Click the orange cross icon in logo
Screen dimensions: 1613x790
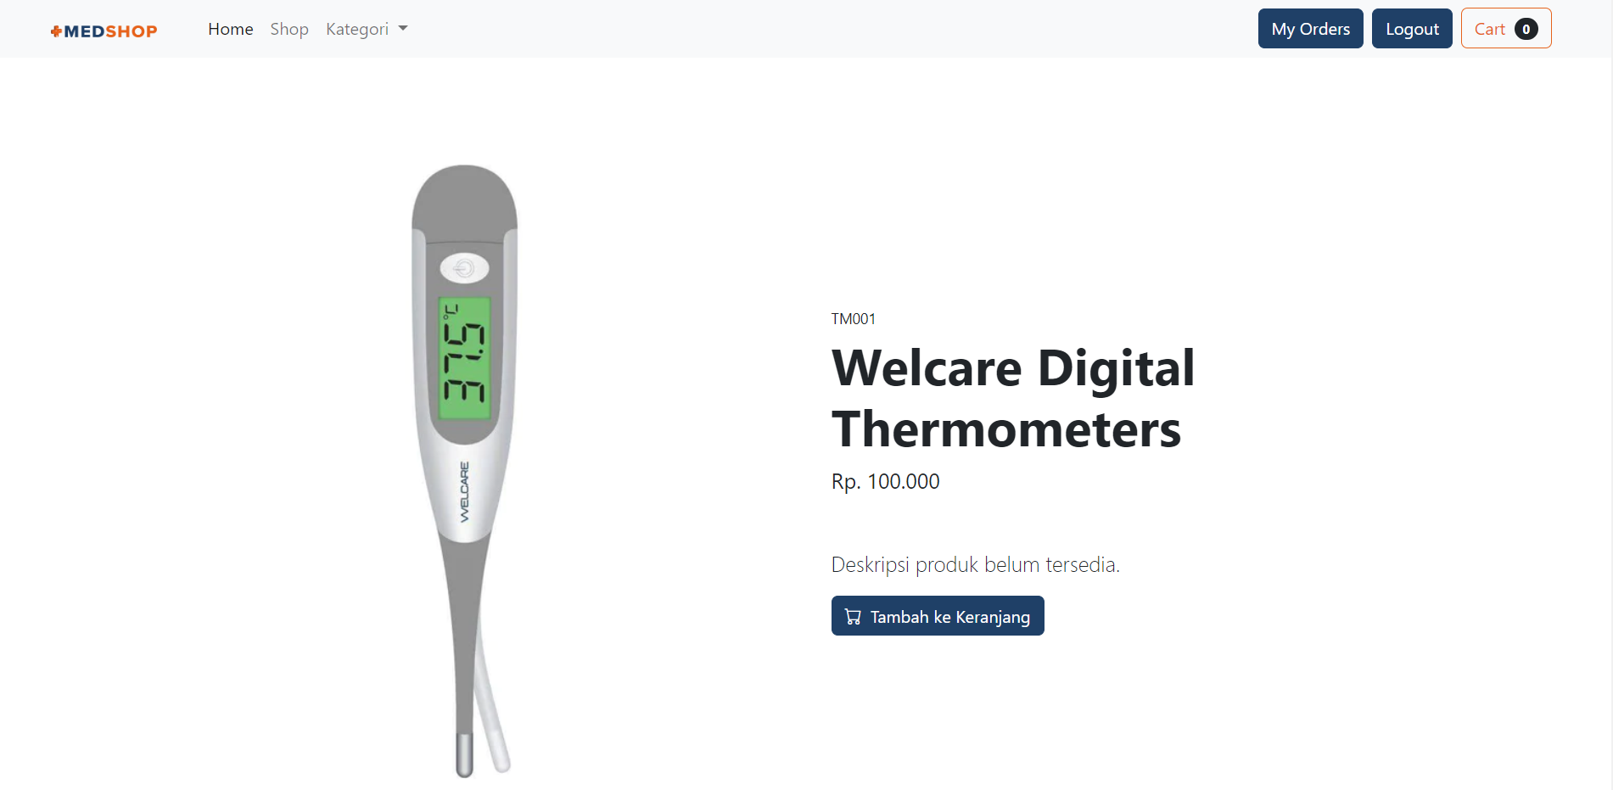coord(56,31)
